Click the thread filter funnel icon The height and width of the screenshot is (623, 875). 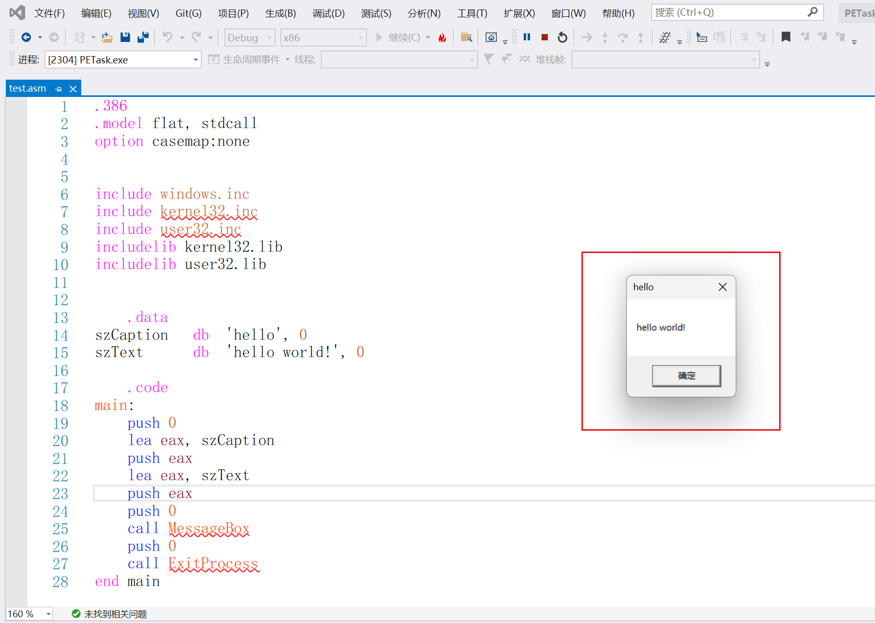489,59
